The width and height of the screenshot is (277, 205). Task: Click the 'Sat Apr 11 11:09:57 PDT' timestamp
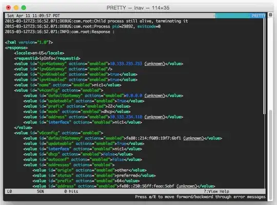[33, 16]
